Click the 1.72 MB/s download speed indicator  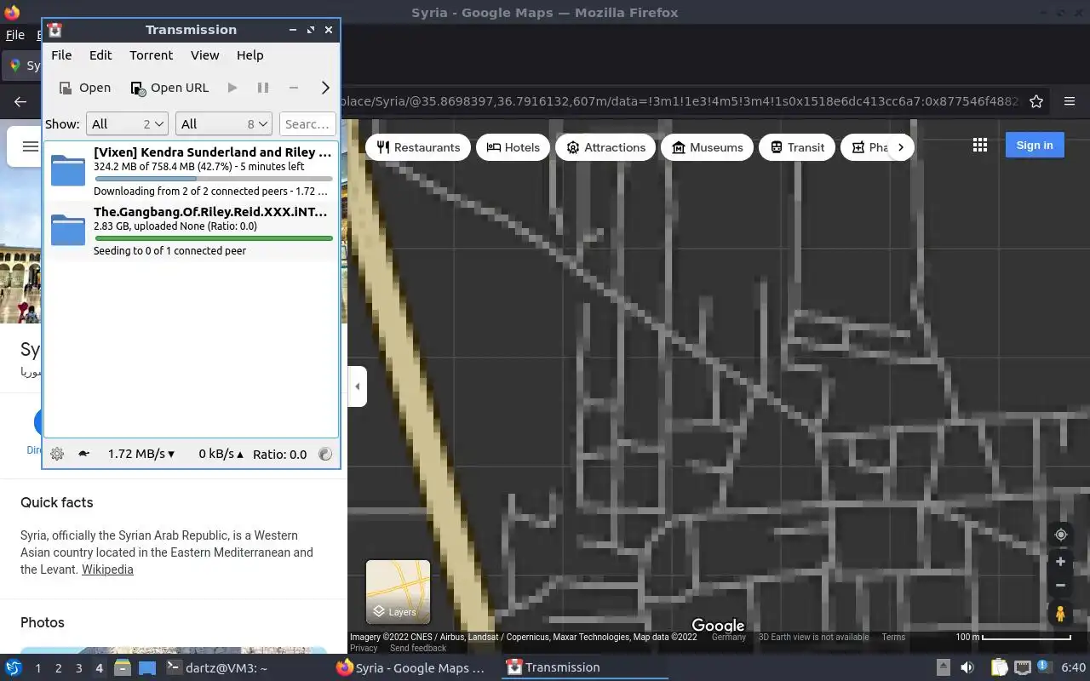[141, 455]
